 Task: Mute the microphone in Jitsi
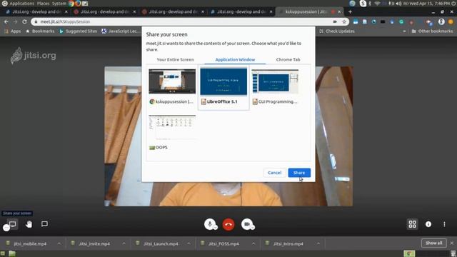[209, 224]
